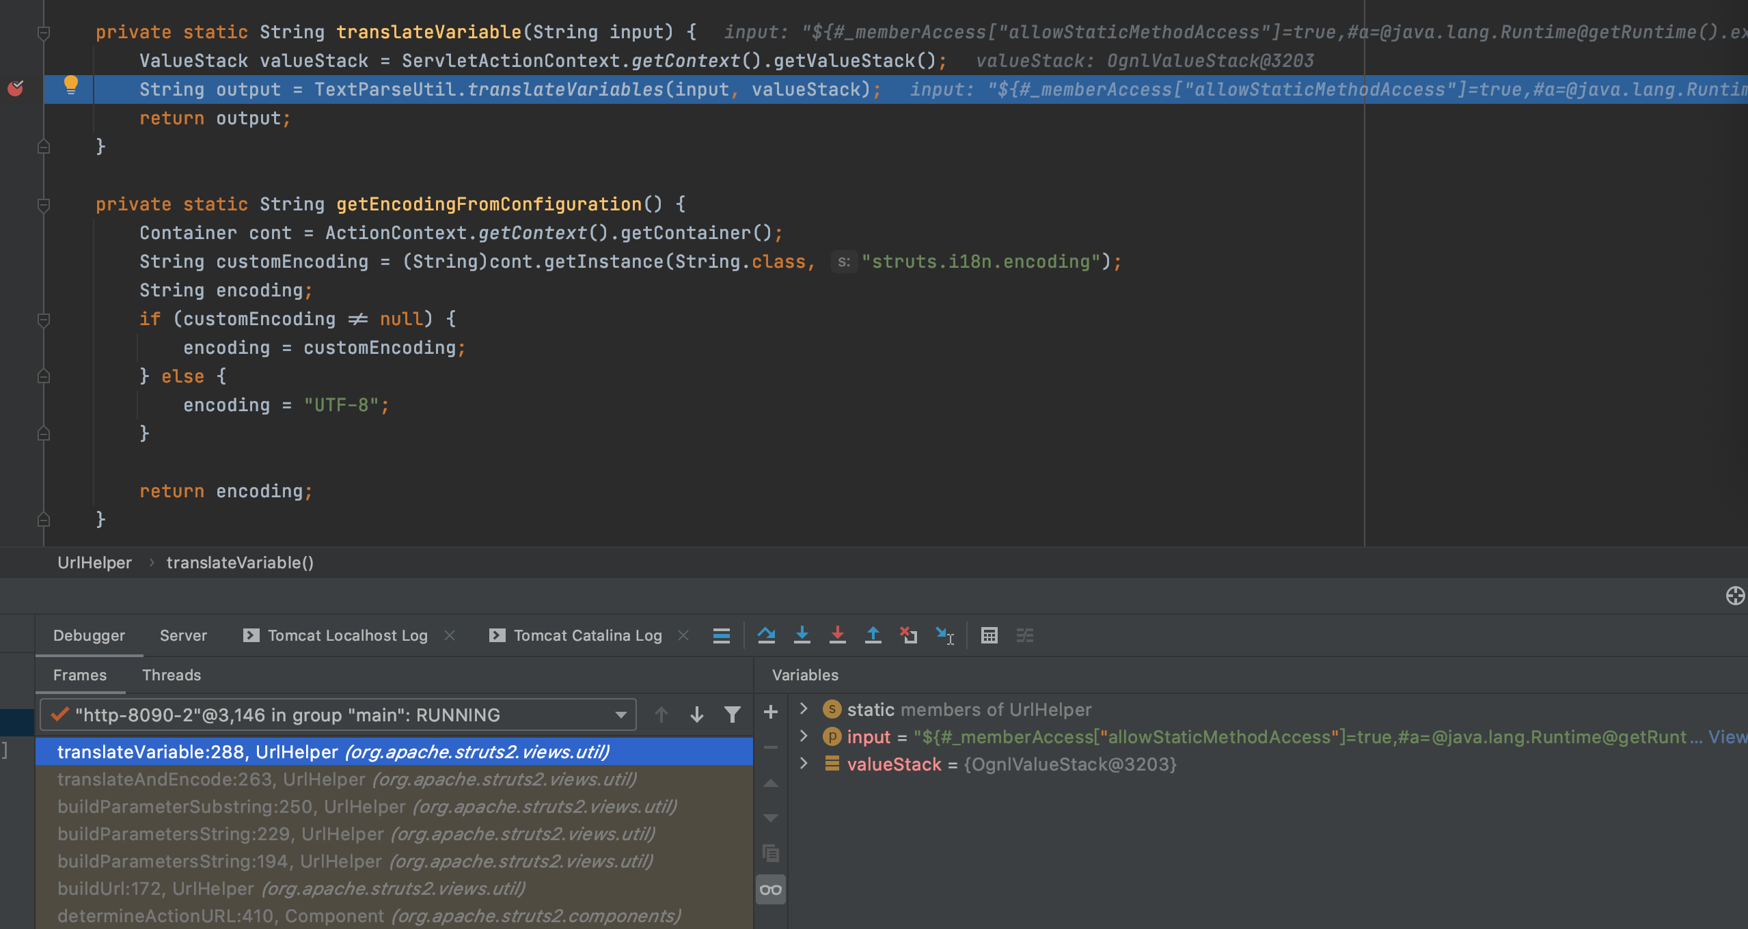Switch to the Server tab
Screen dimensions: 1748x929
pos(183,635)
